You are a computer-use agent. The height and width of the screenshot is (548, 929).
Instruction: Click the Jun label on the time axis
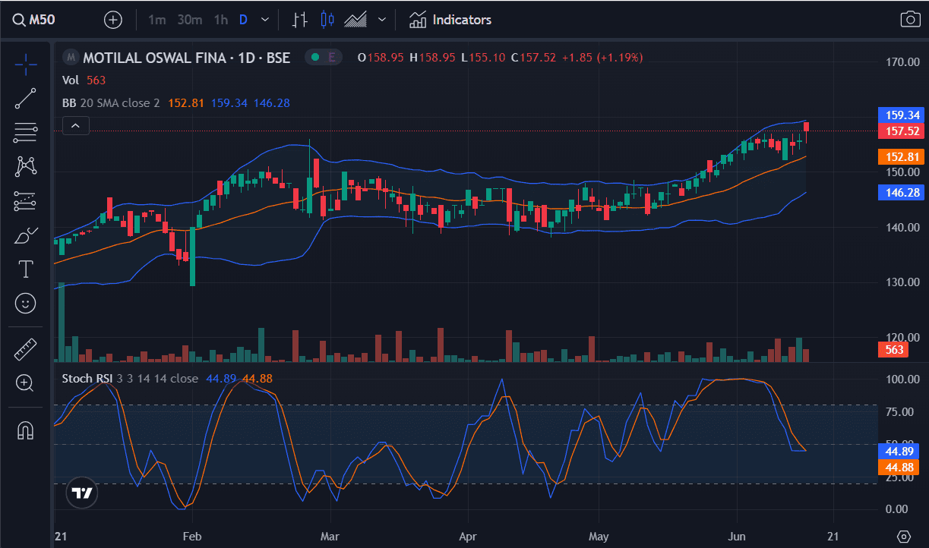(737, 537)
